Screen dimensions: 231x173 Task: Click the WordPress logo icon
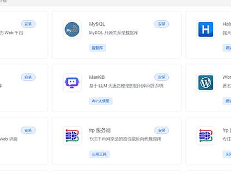206,82
